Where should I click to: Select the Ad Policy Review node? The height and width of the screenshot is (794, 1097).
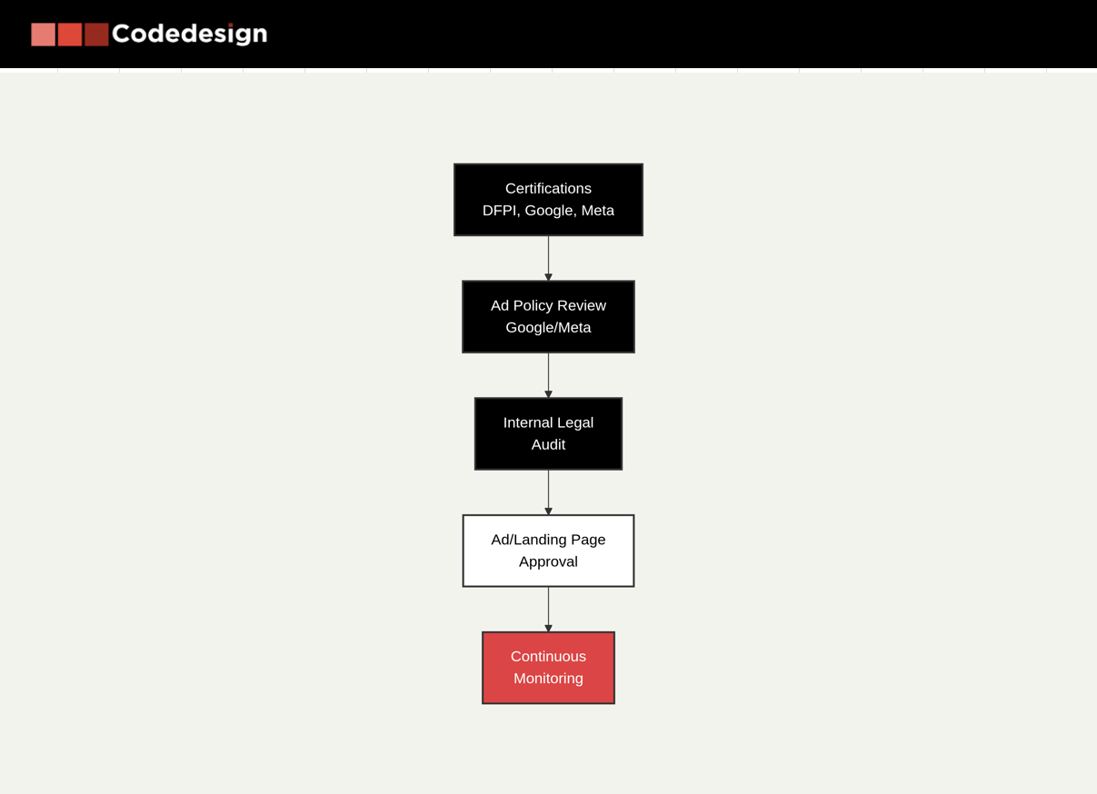tap(548, 316)
